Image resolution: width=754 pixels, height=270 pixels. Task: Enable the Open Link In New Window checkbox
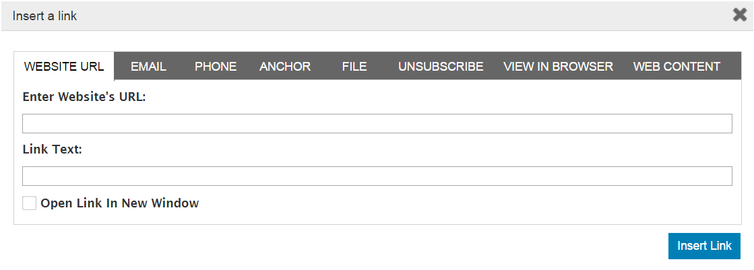click(30, 203)
